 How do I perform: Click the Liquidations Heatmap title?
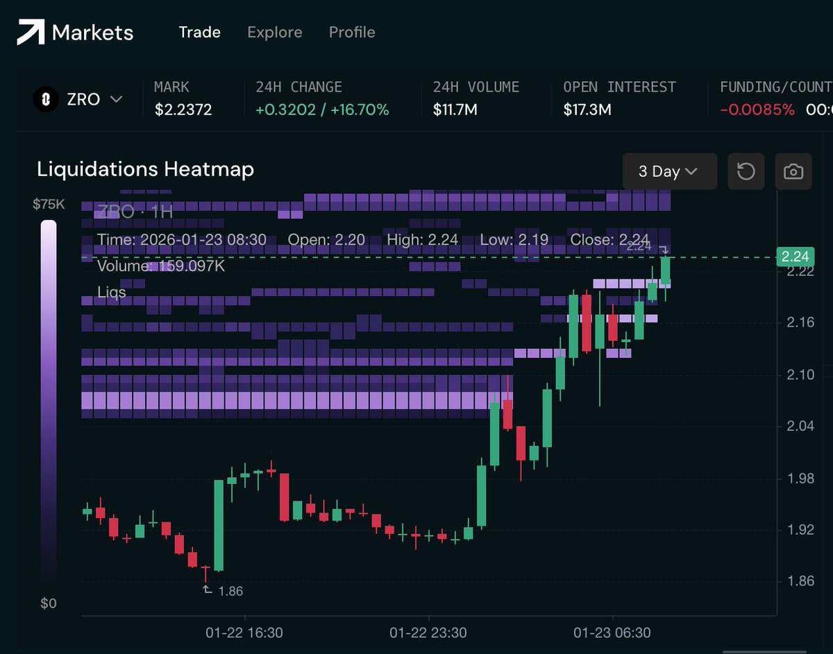pyautogui.click(x=145, y=169)
